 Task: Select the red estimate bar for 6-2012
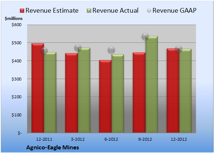point(105,96)
